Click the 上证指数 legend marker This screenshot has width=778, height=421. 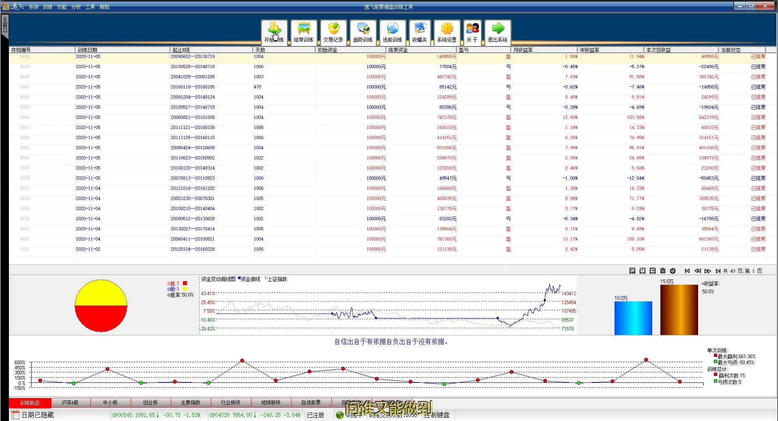point(266,278)
